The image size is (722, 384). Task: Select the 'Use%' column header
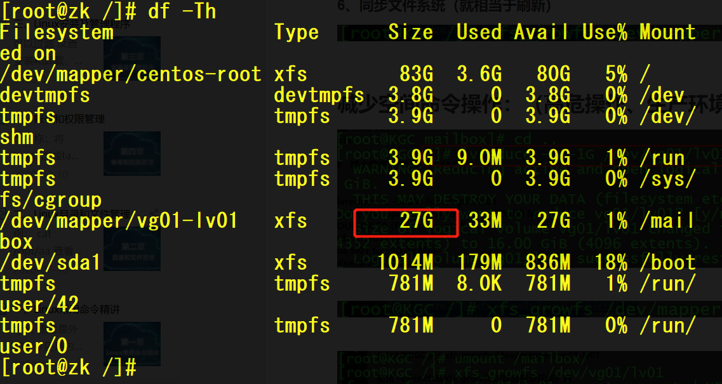coord(605,32)
